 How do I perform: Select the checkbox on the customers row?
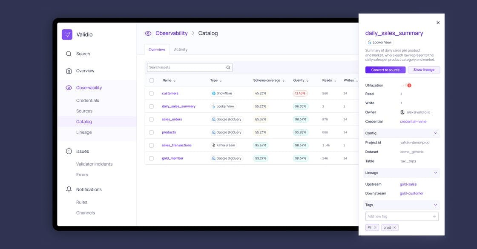tap(152, 93)
